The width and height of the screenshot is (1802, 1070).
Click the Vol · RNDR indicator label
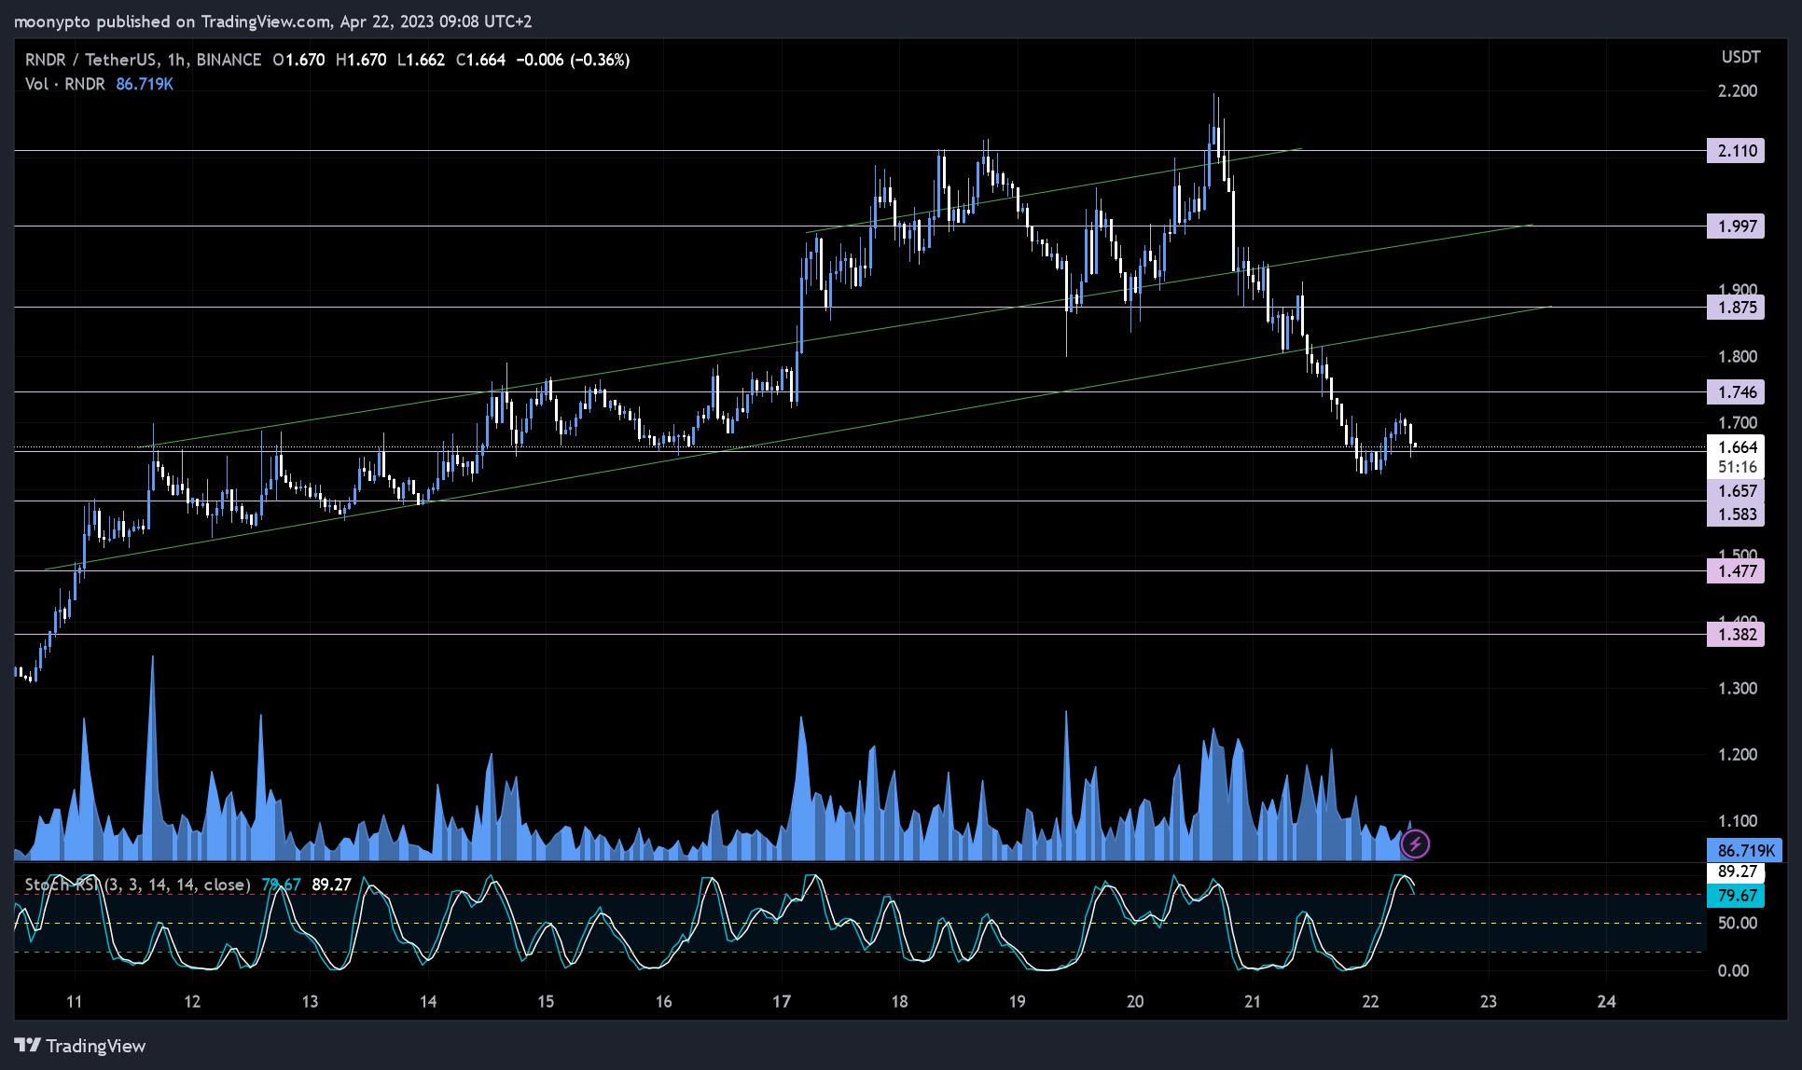(65, 84)
